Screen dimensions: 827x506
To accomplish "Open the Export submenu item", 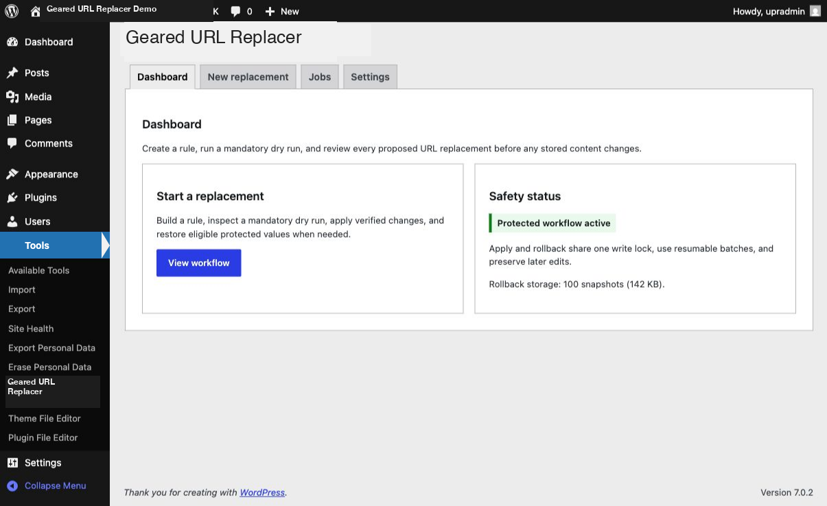I will 22,309.
